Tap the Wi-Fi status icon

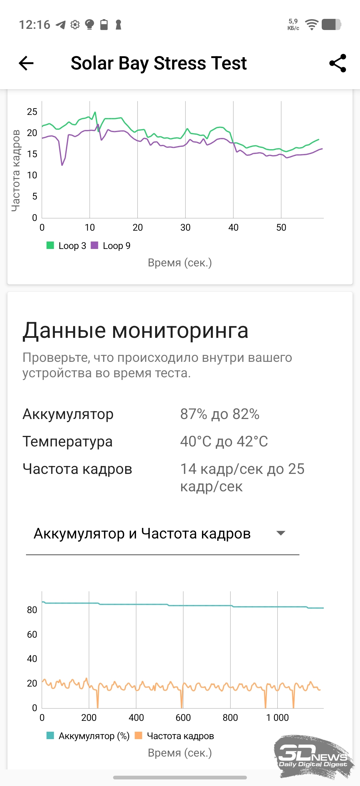pyautogui.click(x=311, y=24)
